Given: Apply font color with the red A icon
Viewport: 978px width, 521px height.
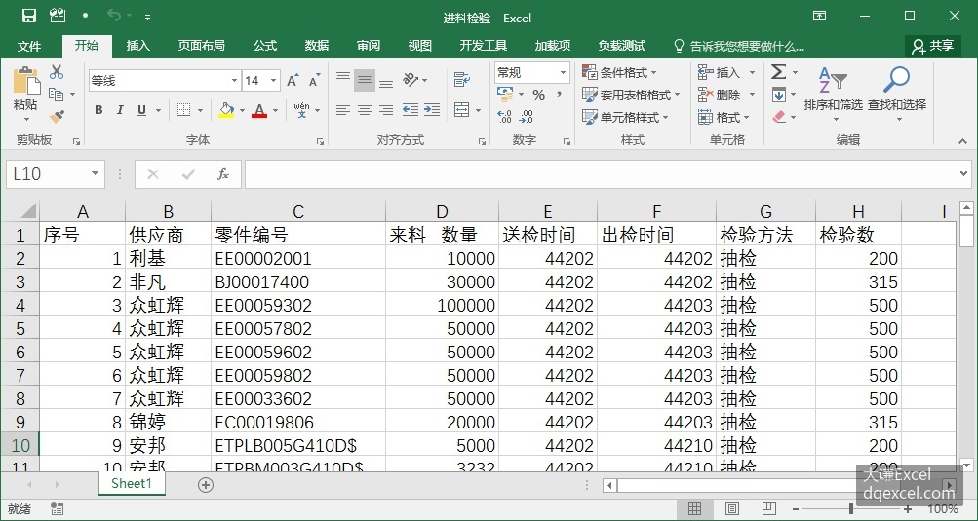Looking at the screenshot, I should coord(259,110).
